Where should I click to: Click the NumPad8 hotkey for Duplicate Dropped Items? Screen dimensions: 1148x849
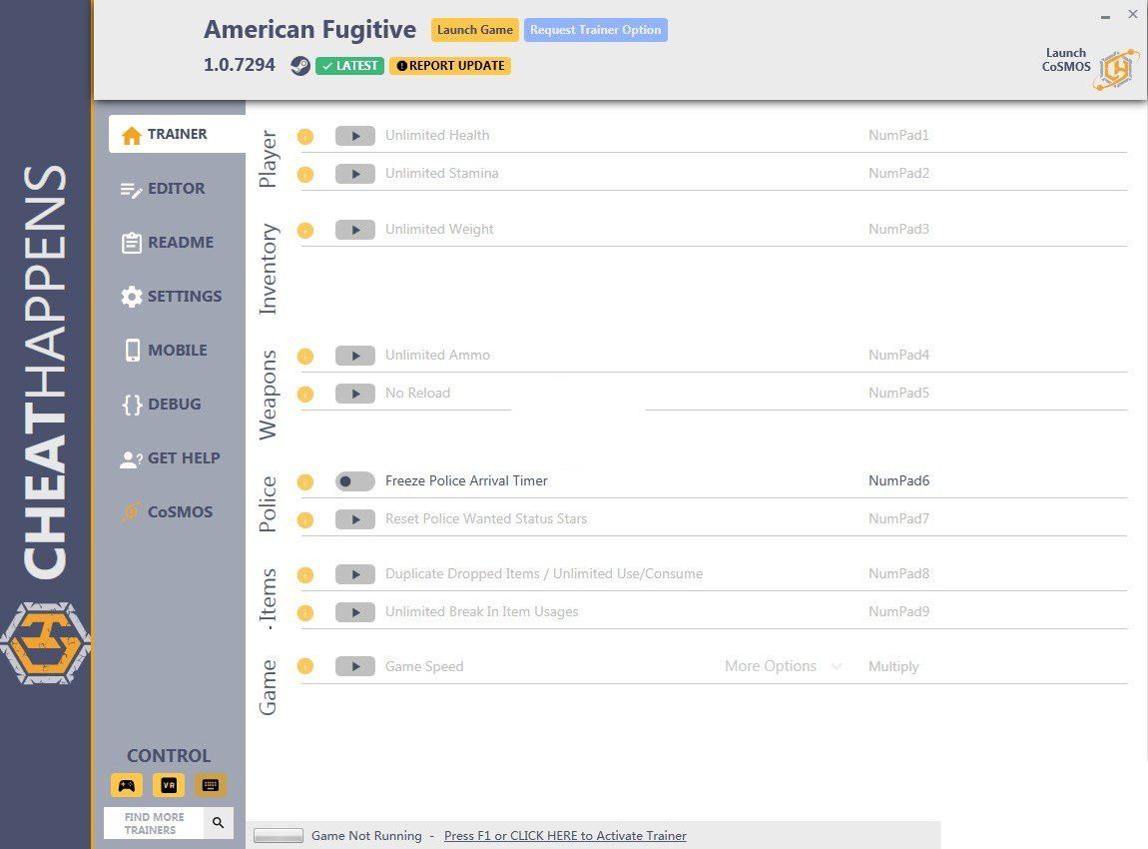[899, 574]
